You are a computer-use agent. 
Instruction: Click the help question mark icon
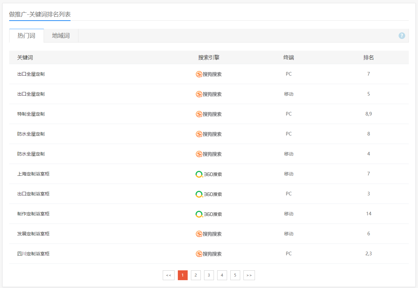[x=402, y=36]
